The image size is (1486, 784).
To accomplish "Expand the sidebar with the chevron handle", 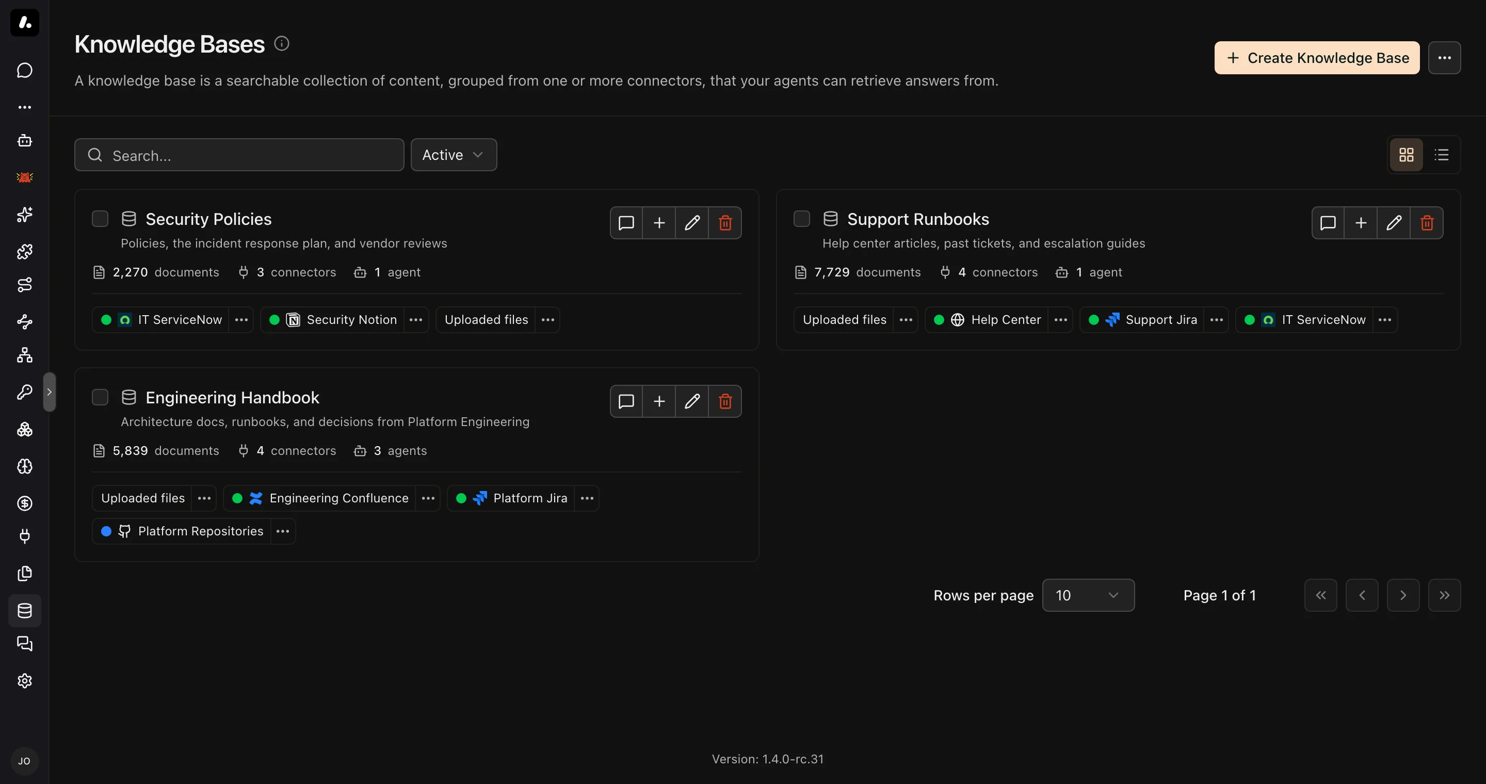I will point(50,392).
